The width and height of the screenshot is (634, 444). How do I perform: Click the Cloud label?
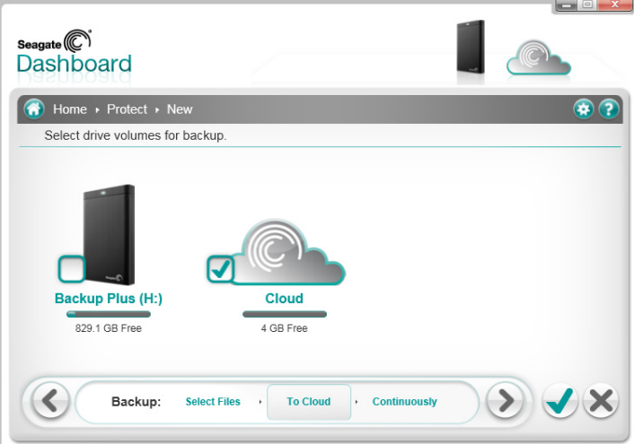285,298
